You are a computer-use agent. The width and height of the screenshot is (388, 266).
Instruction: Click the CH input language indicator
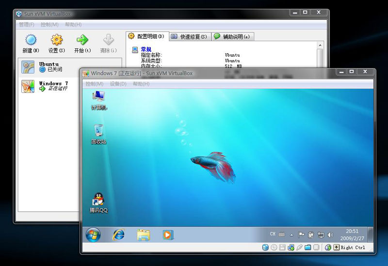pos(273,234)
